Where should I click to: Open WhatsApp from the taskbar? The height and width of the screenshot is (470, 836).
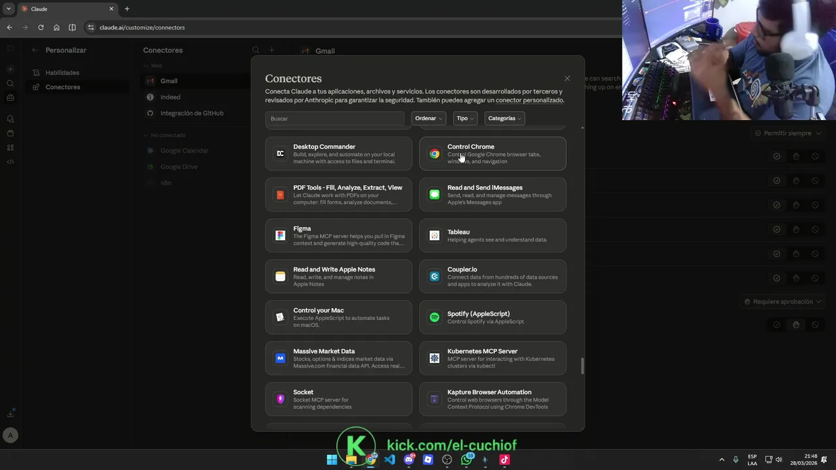click(466, 460)
